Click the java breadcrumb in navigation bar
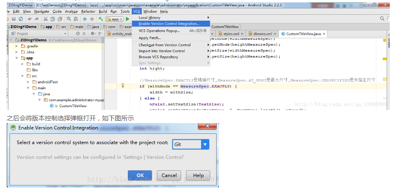 pos(93,27)
